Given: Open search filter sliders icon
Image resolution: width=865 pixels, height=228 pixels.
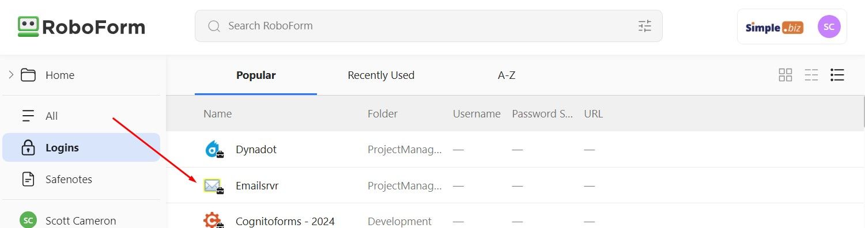Looking at the screenshot, I should pyautogui.click(x=644, y=26).
